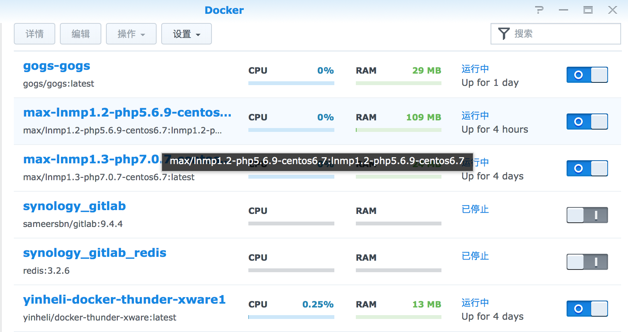Click the Docker window title

pos(224,10)
